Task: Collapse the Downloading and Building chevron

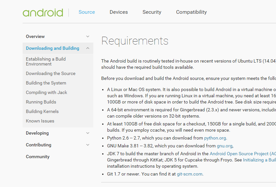Action: (88, 48)
